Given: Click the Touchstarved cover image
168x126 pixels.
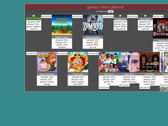Looking at the screenshot, I should (161, 28).
